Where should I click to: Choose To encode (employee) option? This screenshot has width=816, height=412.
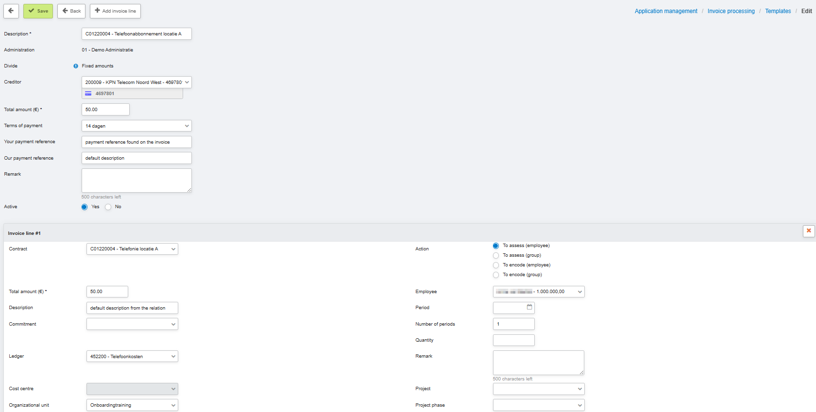[x=496, y=265]
